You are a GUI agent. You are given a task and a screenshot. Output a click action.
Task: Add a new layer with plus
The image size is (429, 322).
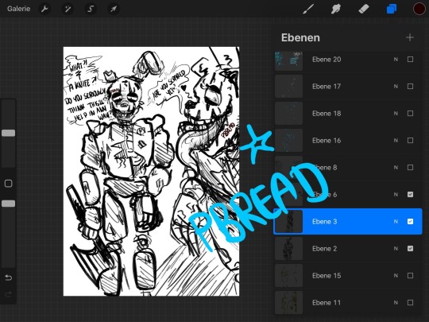point(410,37)
